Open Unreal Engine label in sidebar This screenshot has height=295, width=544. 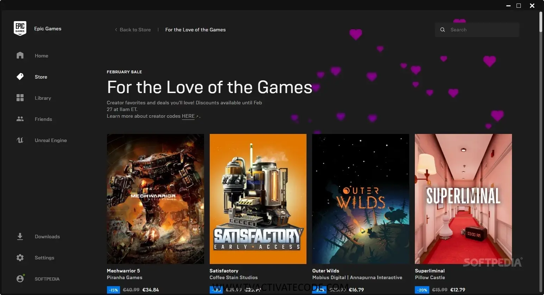point(51,140)
